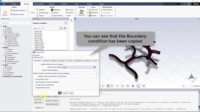Click zone filter selection icon
Image resolution: width=200 pixels, height=112 pixels.
[x=61, y=28]
